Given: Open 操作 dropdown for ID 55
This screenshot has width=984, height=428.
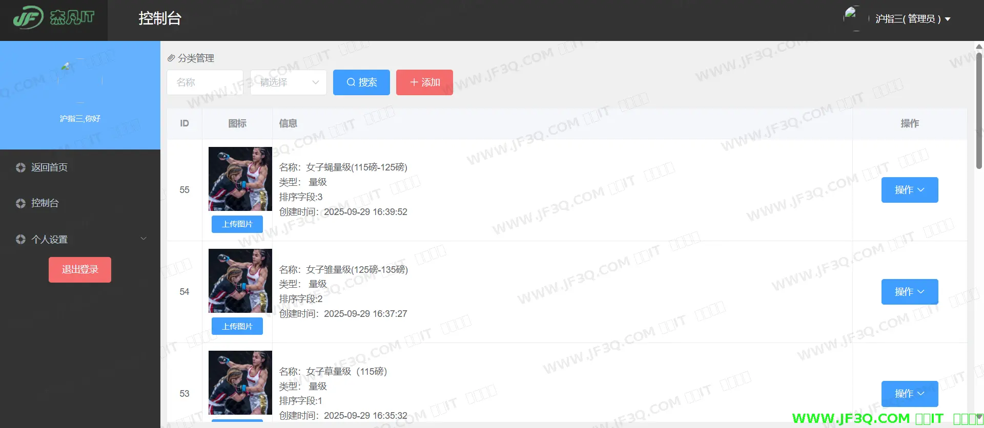Looking at the screenshot, I should [909, 190].
